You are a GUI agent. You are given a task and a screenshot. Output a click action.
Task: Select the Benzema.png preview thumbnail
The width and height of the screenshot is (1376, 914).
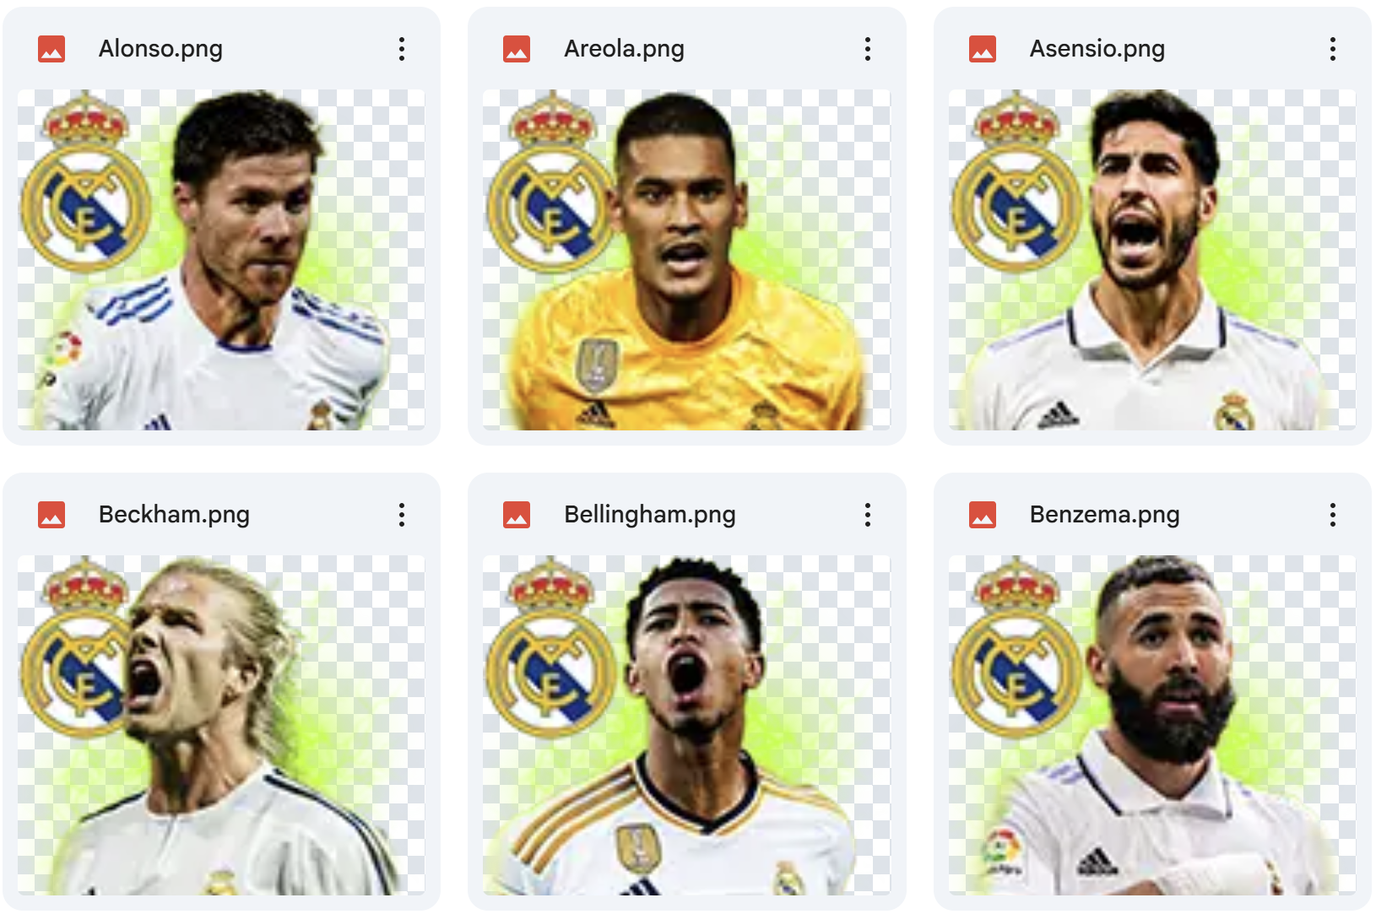click(x=1152, y=726)
